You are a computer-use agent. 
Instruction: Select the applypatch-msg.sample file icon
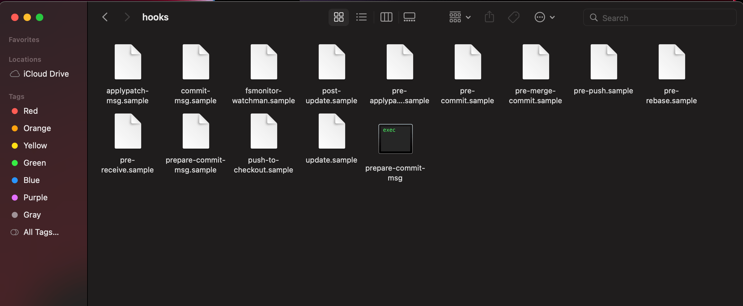(x=128, y=62)
